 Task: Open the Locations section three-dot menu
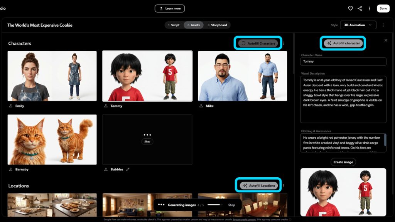coord(284,185)
